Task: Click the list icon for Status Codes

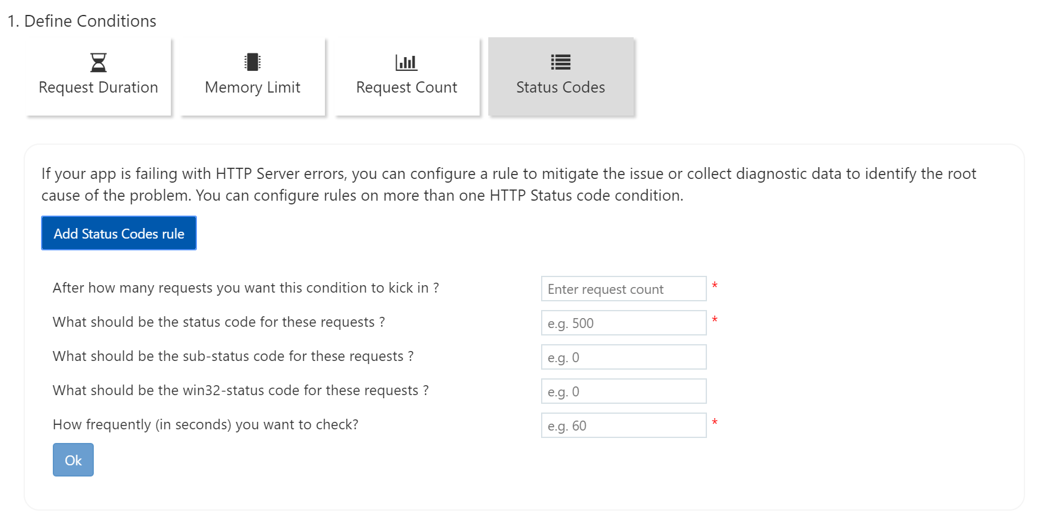Action: [x=560, y=62]
